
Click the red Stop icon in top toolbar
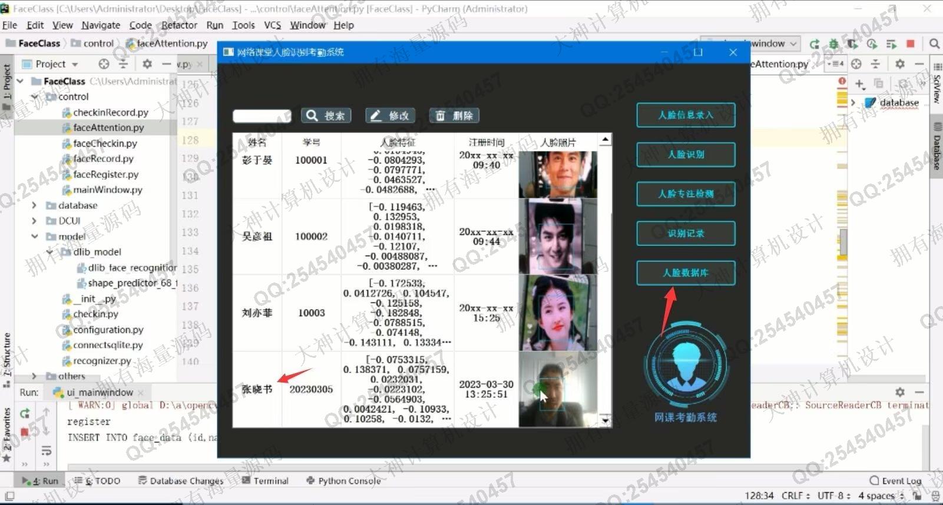[911, 44]
